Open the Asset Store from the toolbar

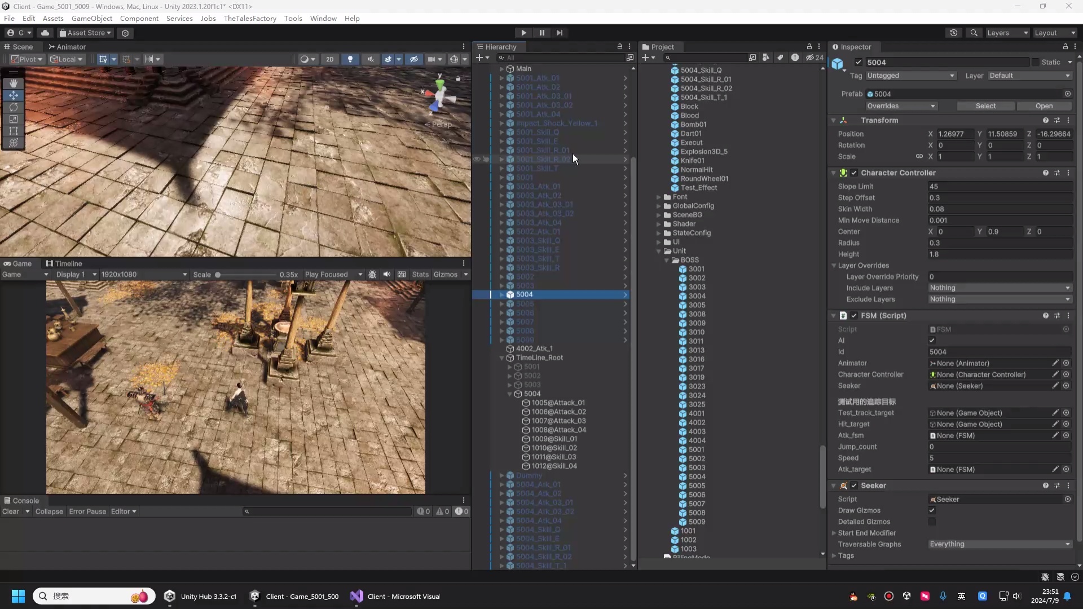tap(85, 33)
